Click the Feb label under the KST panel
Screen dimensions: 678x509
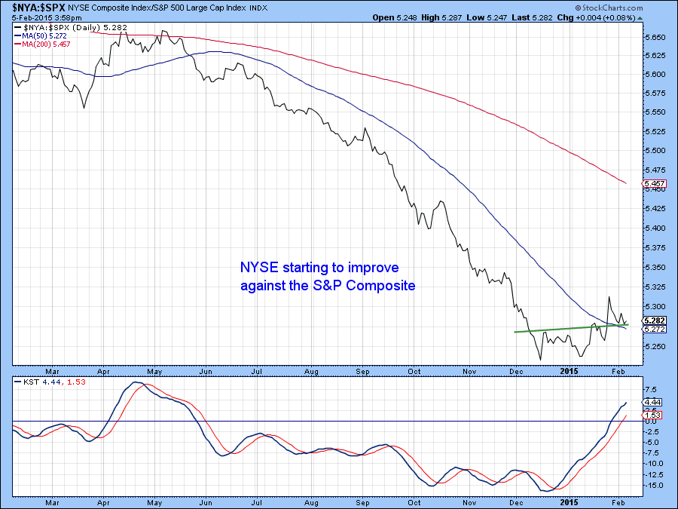(618, 502)
